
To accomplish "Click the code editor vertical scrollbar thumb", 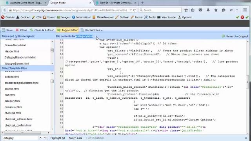I will click(247, 82).
